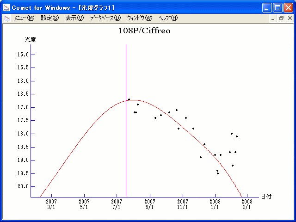The width and height of the screenshot is (296, 222).
Task: Open the 設定(S) settings menu
Action: pos(50,18)
